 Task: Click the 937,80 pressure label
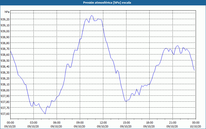[5, 102]
